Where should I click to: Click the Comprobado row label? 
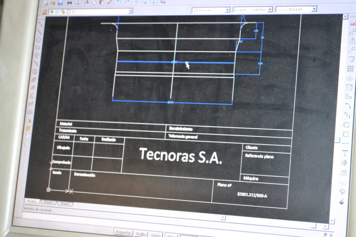[61, 162]
